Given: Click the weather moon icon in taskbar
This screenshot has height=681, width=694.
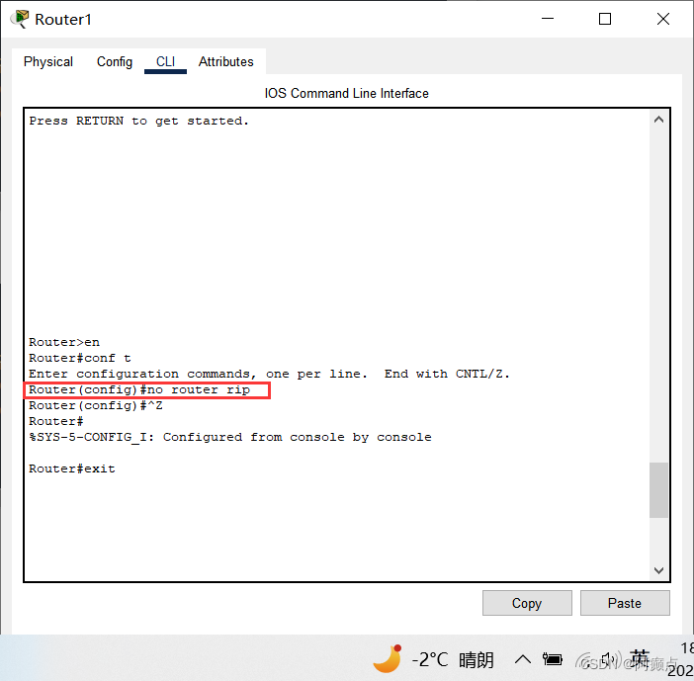Looking at the screenshot, I should tap(388, 659).
